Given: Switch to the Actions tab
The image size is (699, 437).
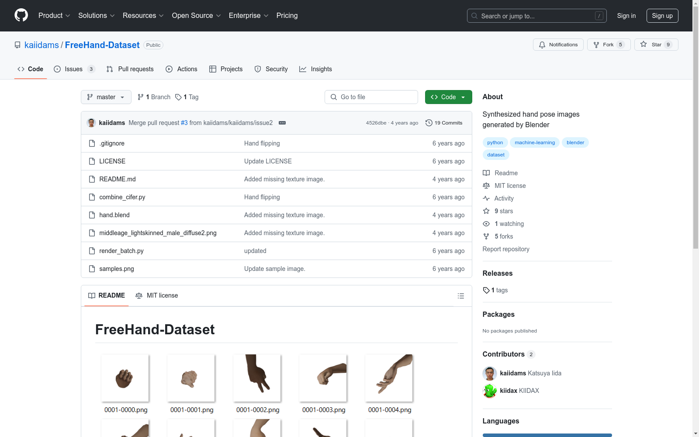Looking at the screenshot, I should 182,69.
